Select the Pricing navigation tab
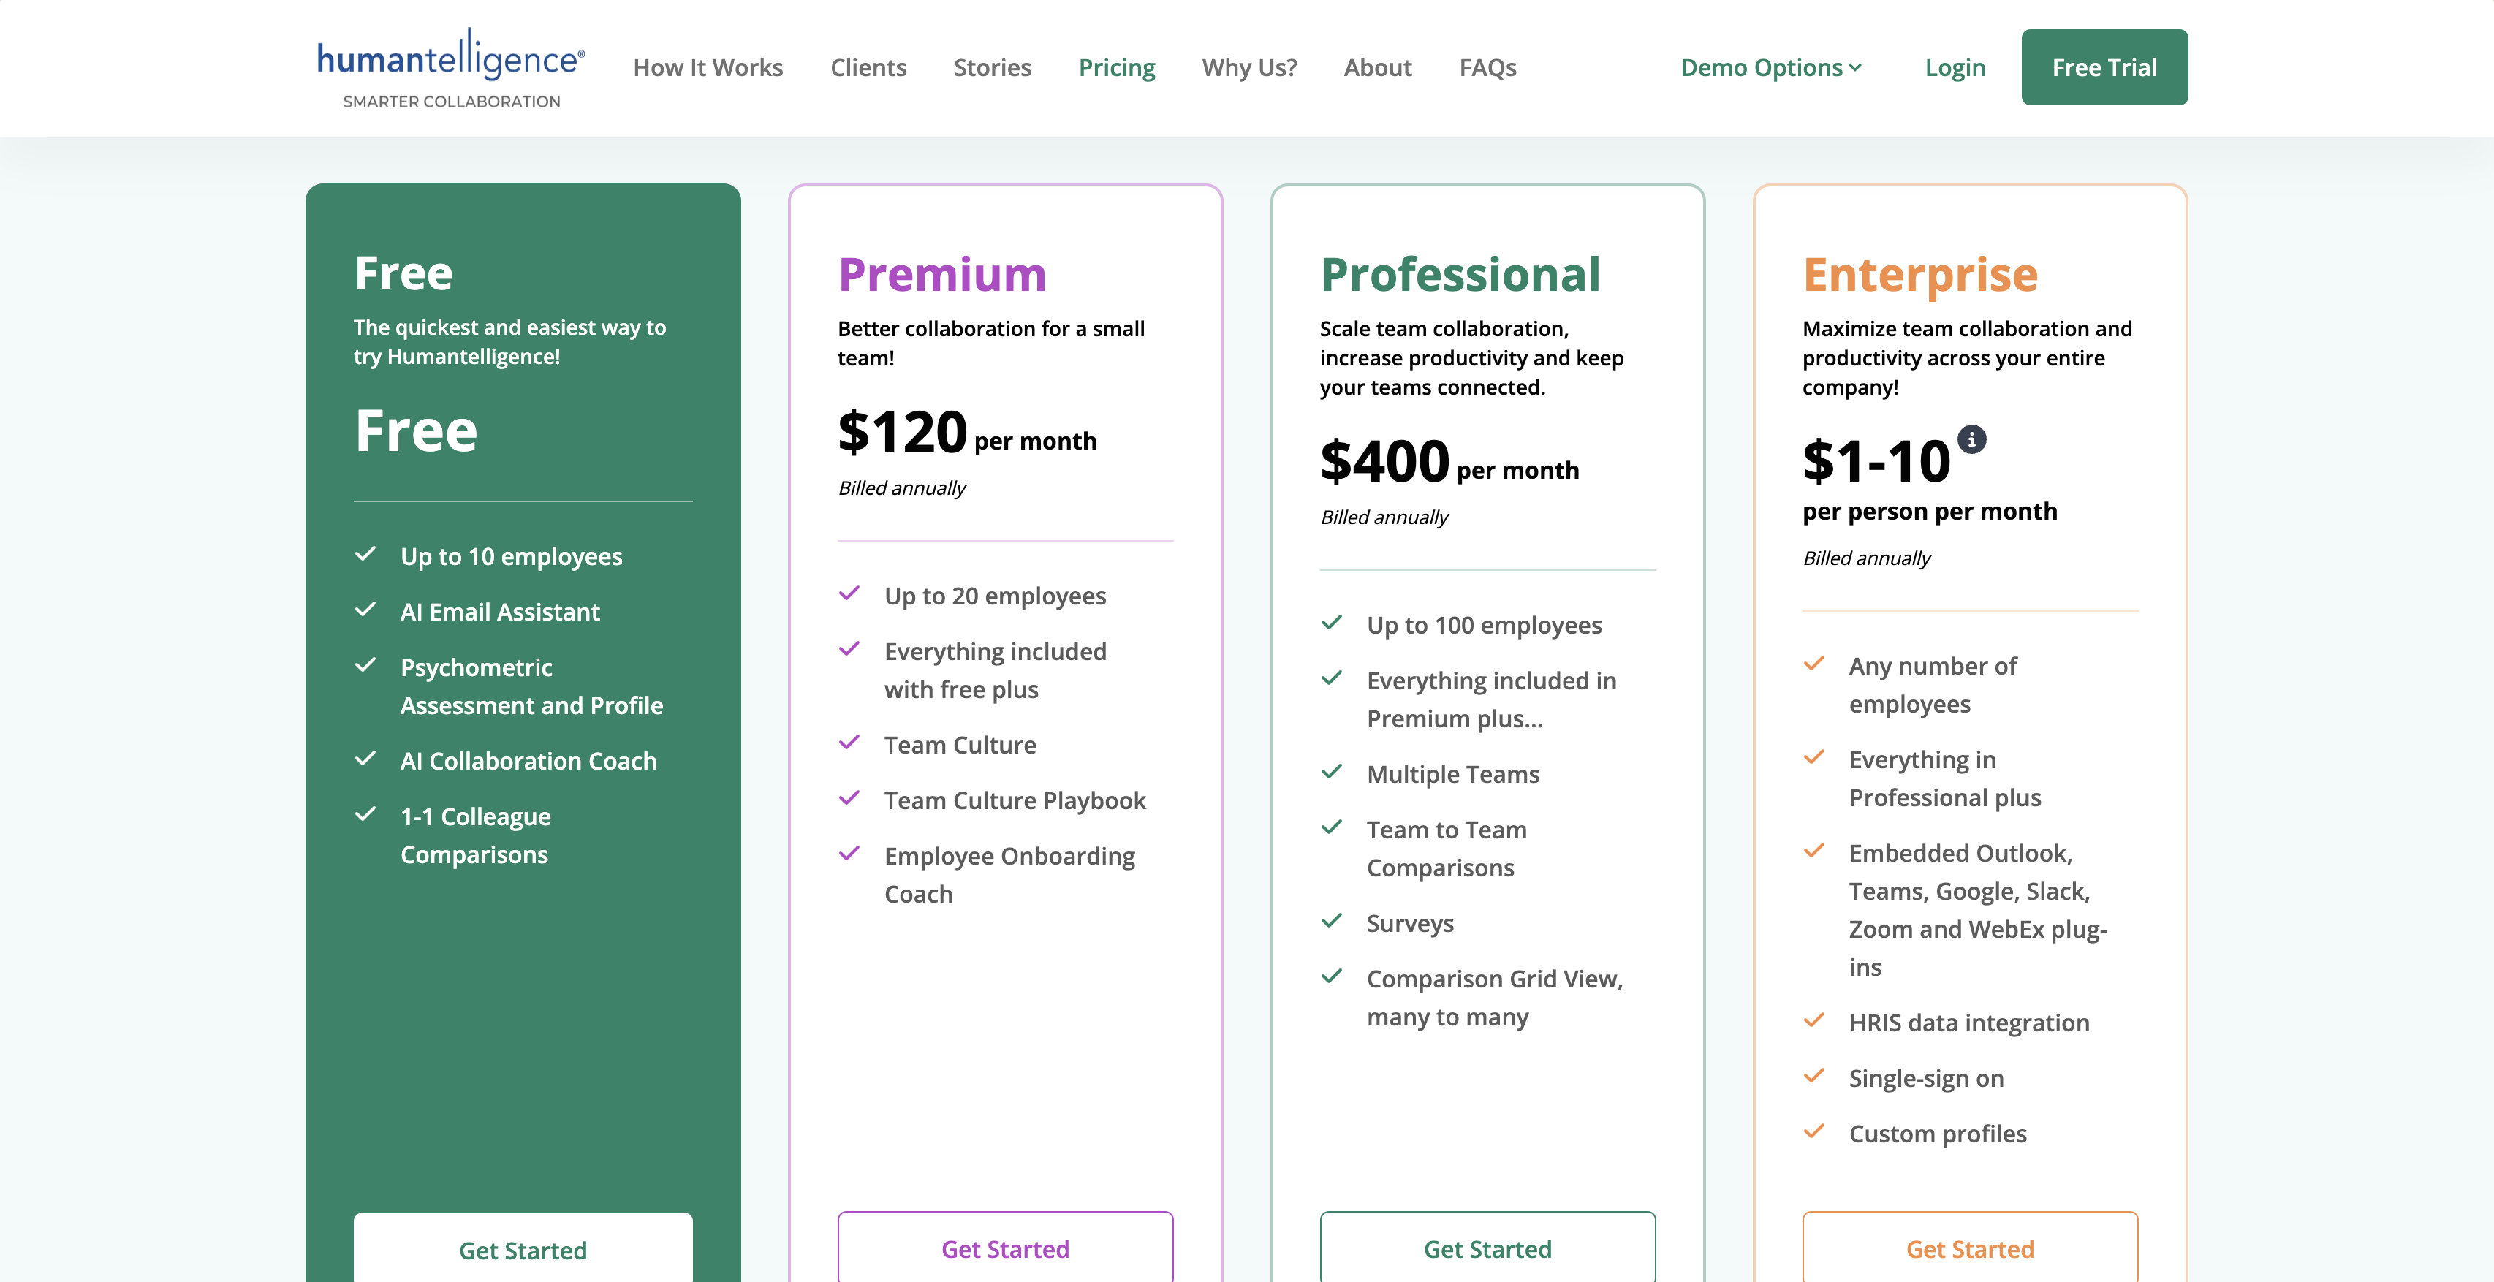 click(1116, 67)
